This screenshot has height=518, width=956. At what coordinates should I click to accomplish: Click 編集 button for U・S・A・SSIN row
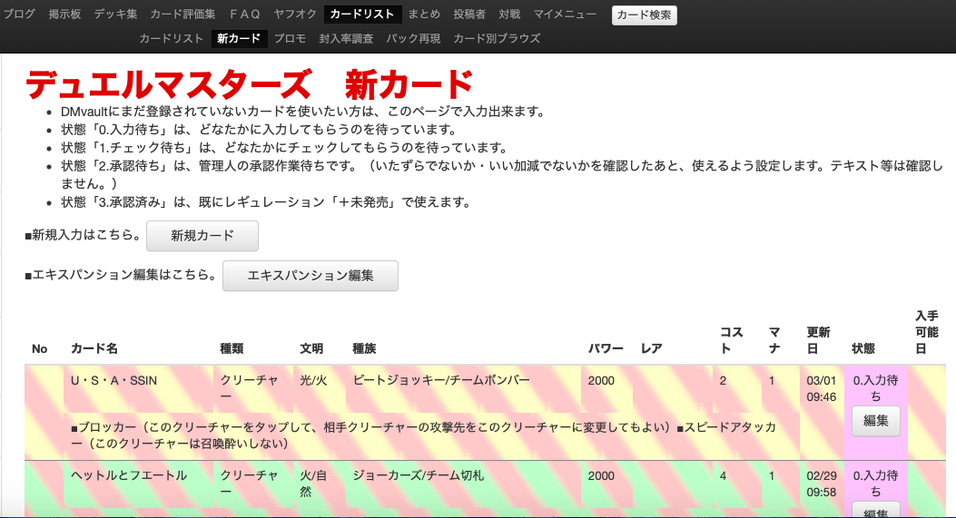click(x=875, y=421)
